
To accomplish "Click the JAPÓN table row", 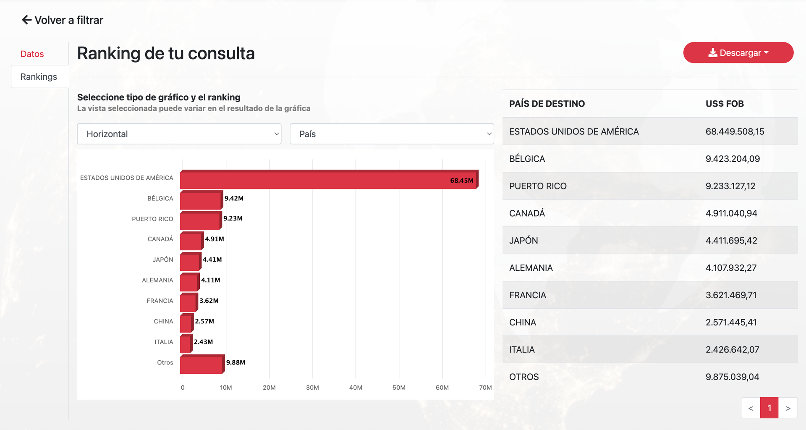I will pos(650,241).
